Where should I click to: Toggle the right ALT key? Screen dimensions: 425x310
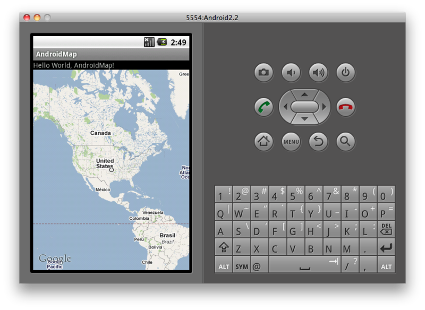pos(386,264)
